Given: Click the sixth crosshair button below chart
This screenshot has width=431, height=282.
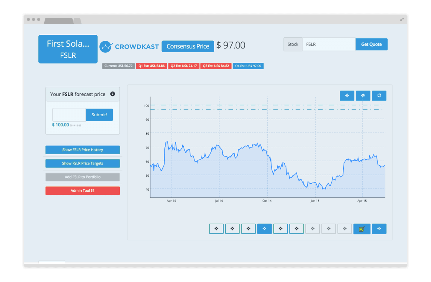Looking at the screenshot, I should tap(297, 229).
